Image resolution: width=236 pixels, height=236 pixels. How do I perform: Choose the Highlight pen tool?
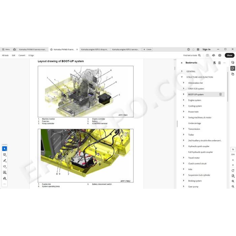coord(4,160)
